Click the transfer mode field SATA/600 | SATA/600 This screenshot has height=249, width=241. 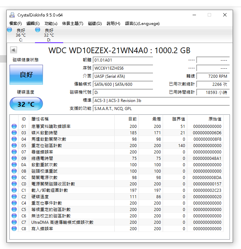tap(123, 84)
